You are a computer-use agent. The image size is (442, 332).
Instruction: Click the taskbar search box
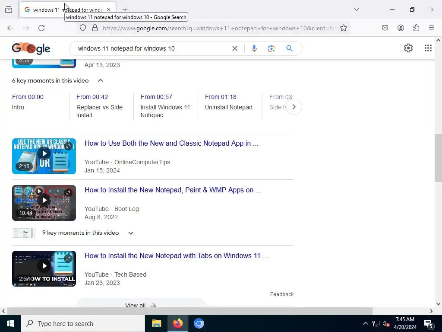coord(83,323)
